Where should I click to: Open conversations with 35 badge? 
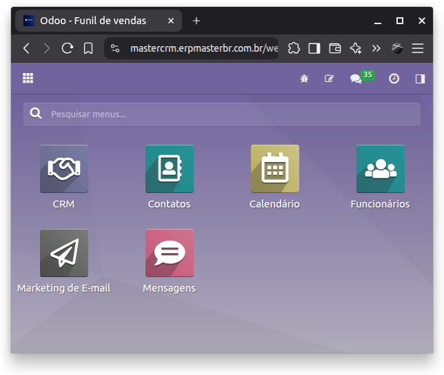tap(356, 79)
